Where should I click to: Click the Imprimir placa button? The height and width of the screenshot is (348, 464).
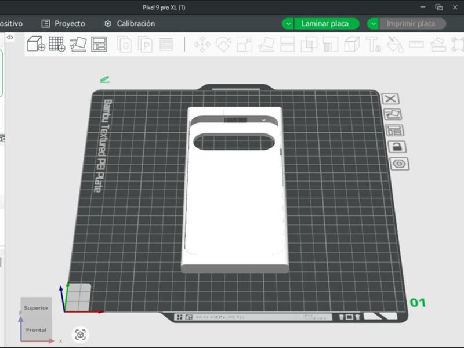pos(412,24)
